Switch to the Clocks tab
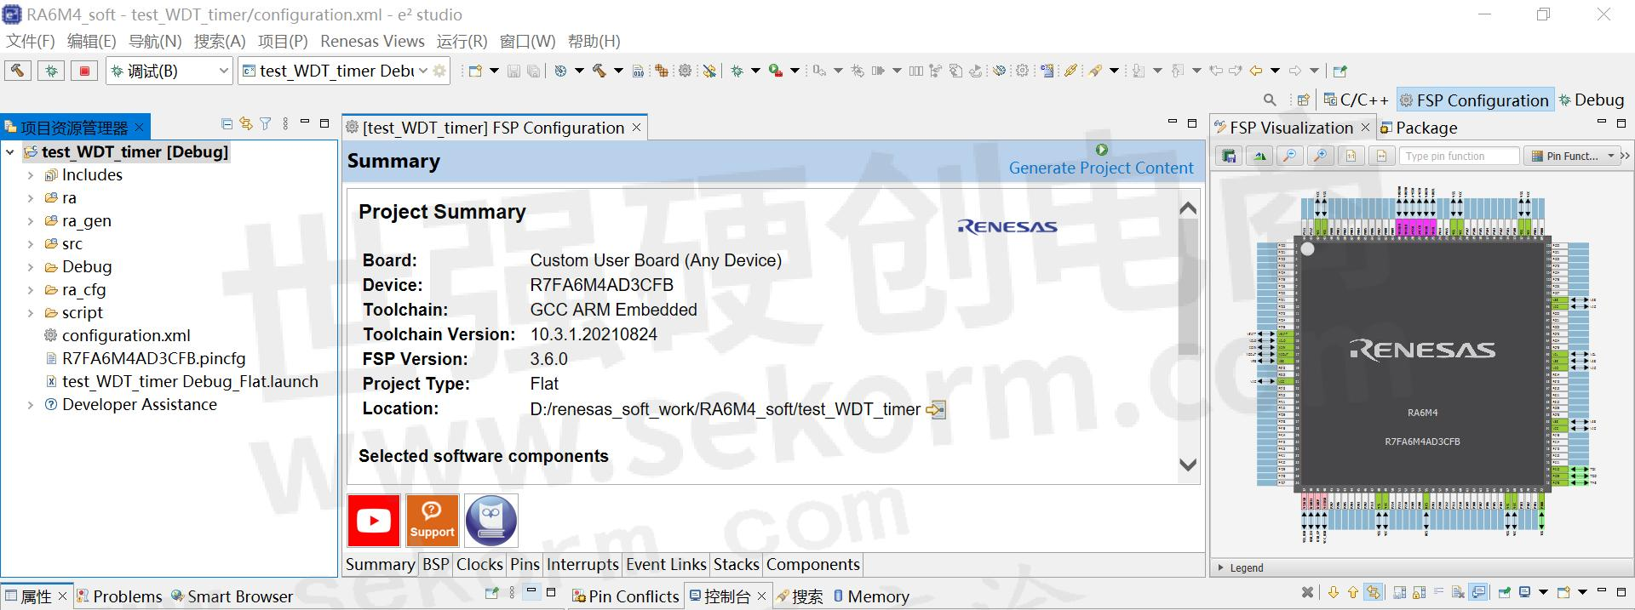This screenshot has height=610, width=1635. pyautogui.click(x=479, y=564)
